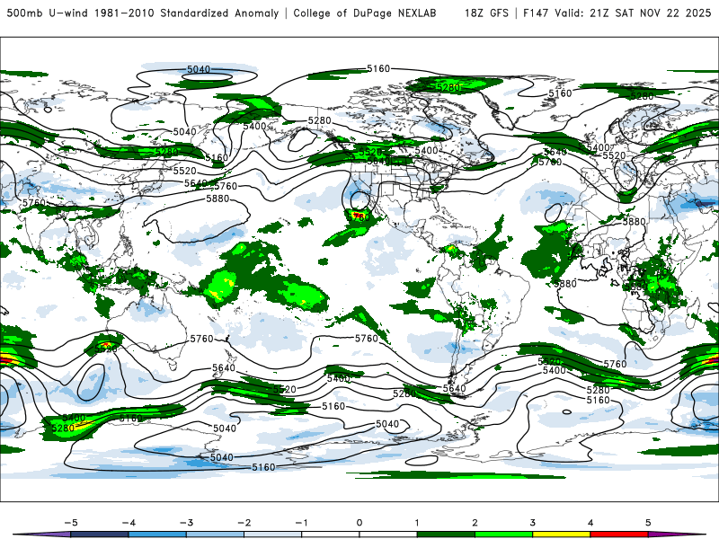Click the '3' colorbar tick label

coord(532,523)
